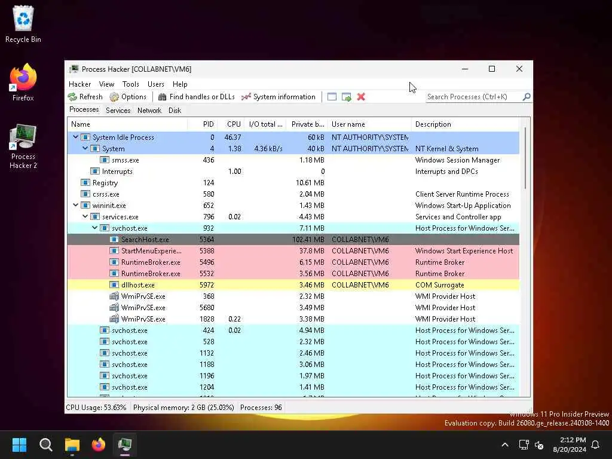Open the Firefox desktop shortcut
Image resolution: width=612 pixels, height=459 pixels.
[x=23, y=82]
